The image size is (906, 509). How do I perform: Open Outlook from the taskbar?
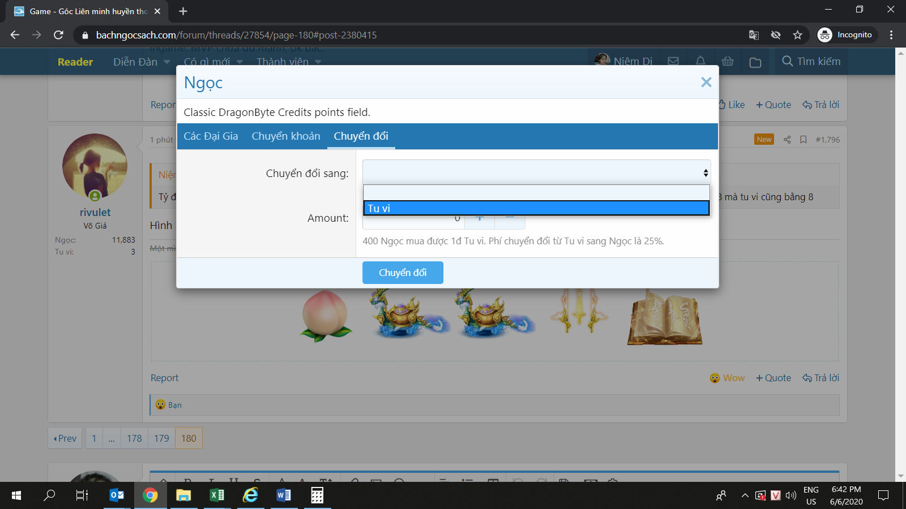pyautogui.click(x=117, y=495)
